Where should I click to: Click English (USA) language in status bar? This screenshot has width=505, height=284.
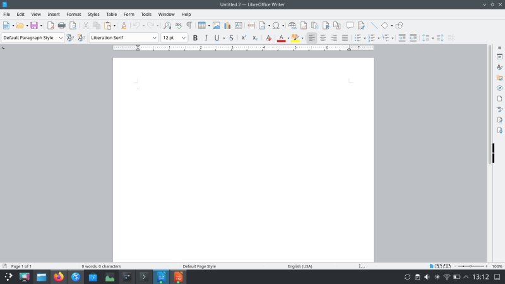[300, 266]
